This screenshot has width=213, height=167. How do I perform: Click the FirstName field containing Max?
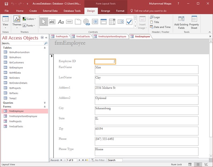pos(146,69)
